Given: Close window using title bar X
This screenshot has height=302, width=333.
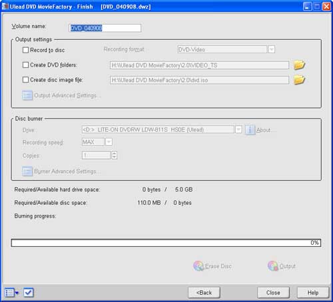Looking at the screenshot, I should pos(326,7).
